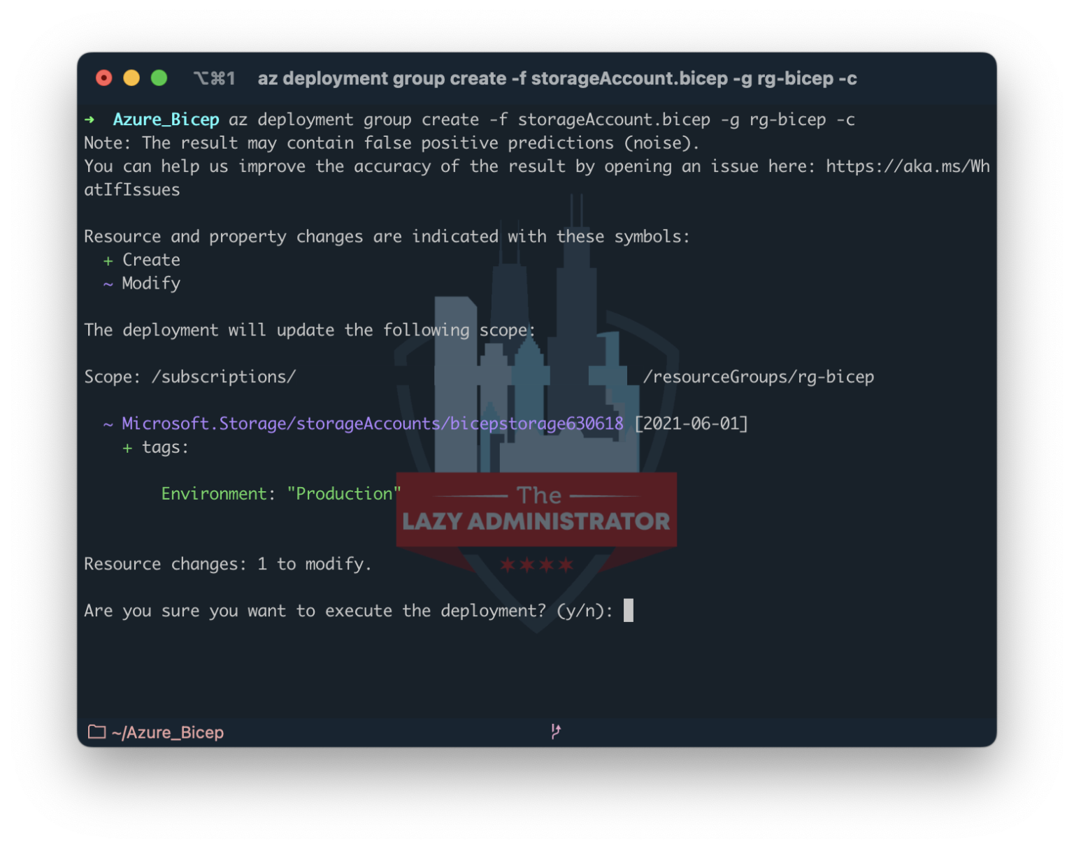Click the 'The deployment will update' line

click(310, 330)
